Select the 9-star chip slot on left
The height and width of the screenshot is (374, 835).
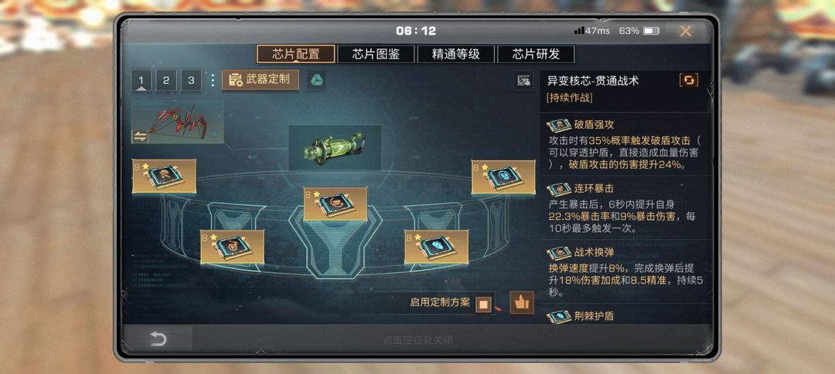pos(164,176)
